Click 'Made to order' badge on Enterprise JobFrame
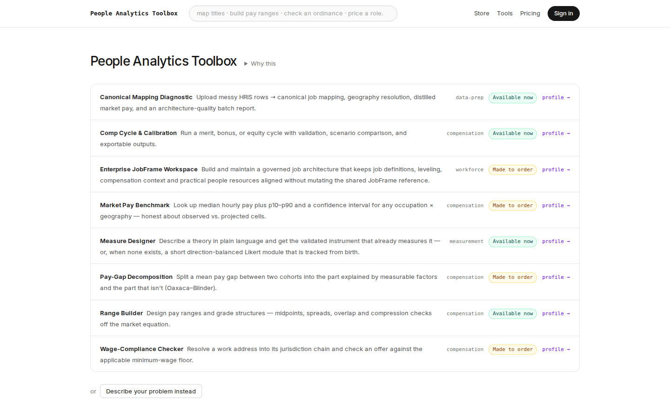Image resolution: width=670 pixels, height=419 pixels. pos(513,170)
